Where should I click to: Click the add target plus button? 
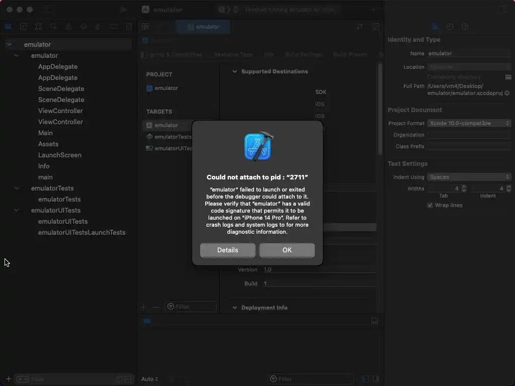pos(143,307)
